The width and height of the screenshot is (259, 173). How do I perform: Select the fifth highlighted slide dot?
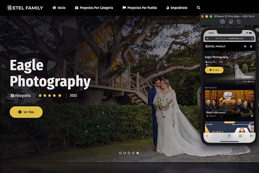tap(137, 153)
